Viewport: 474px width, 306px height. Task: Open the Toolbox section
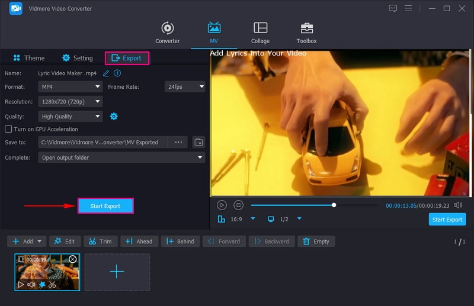pos(306,33)
